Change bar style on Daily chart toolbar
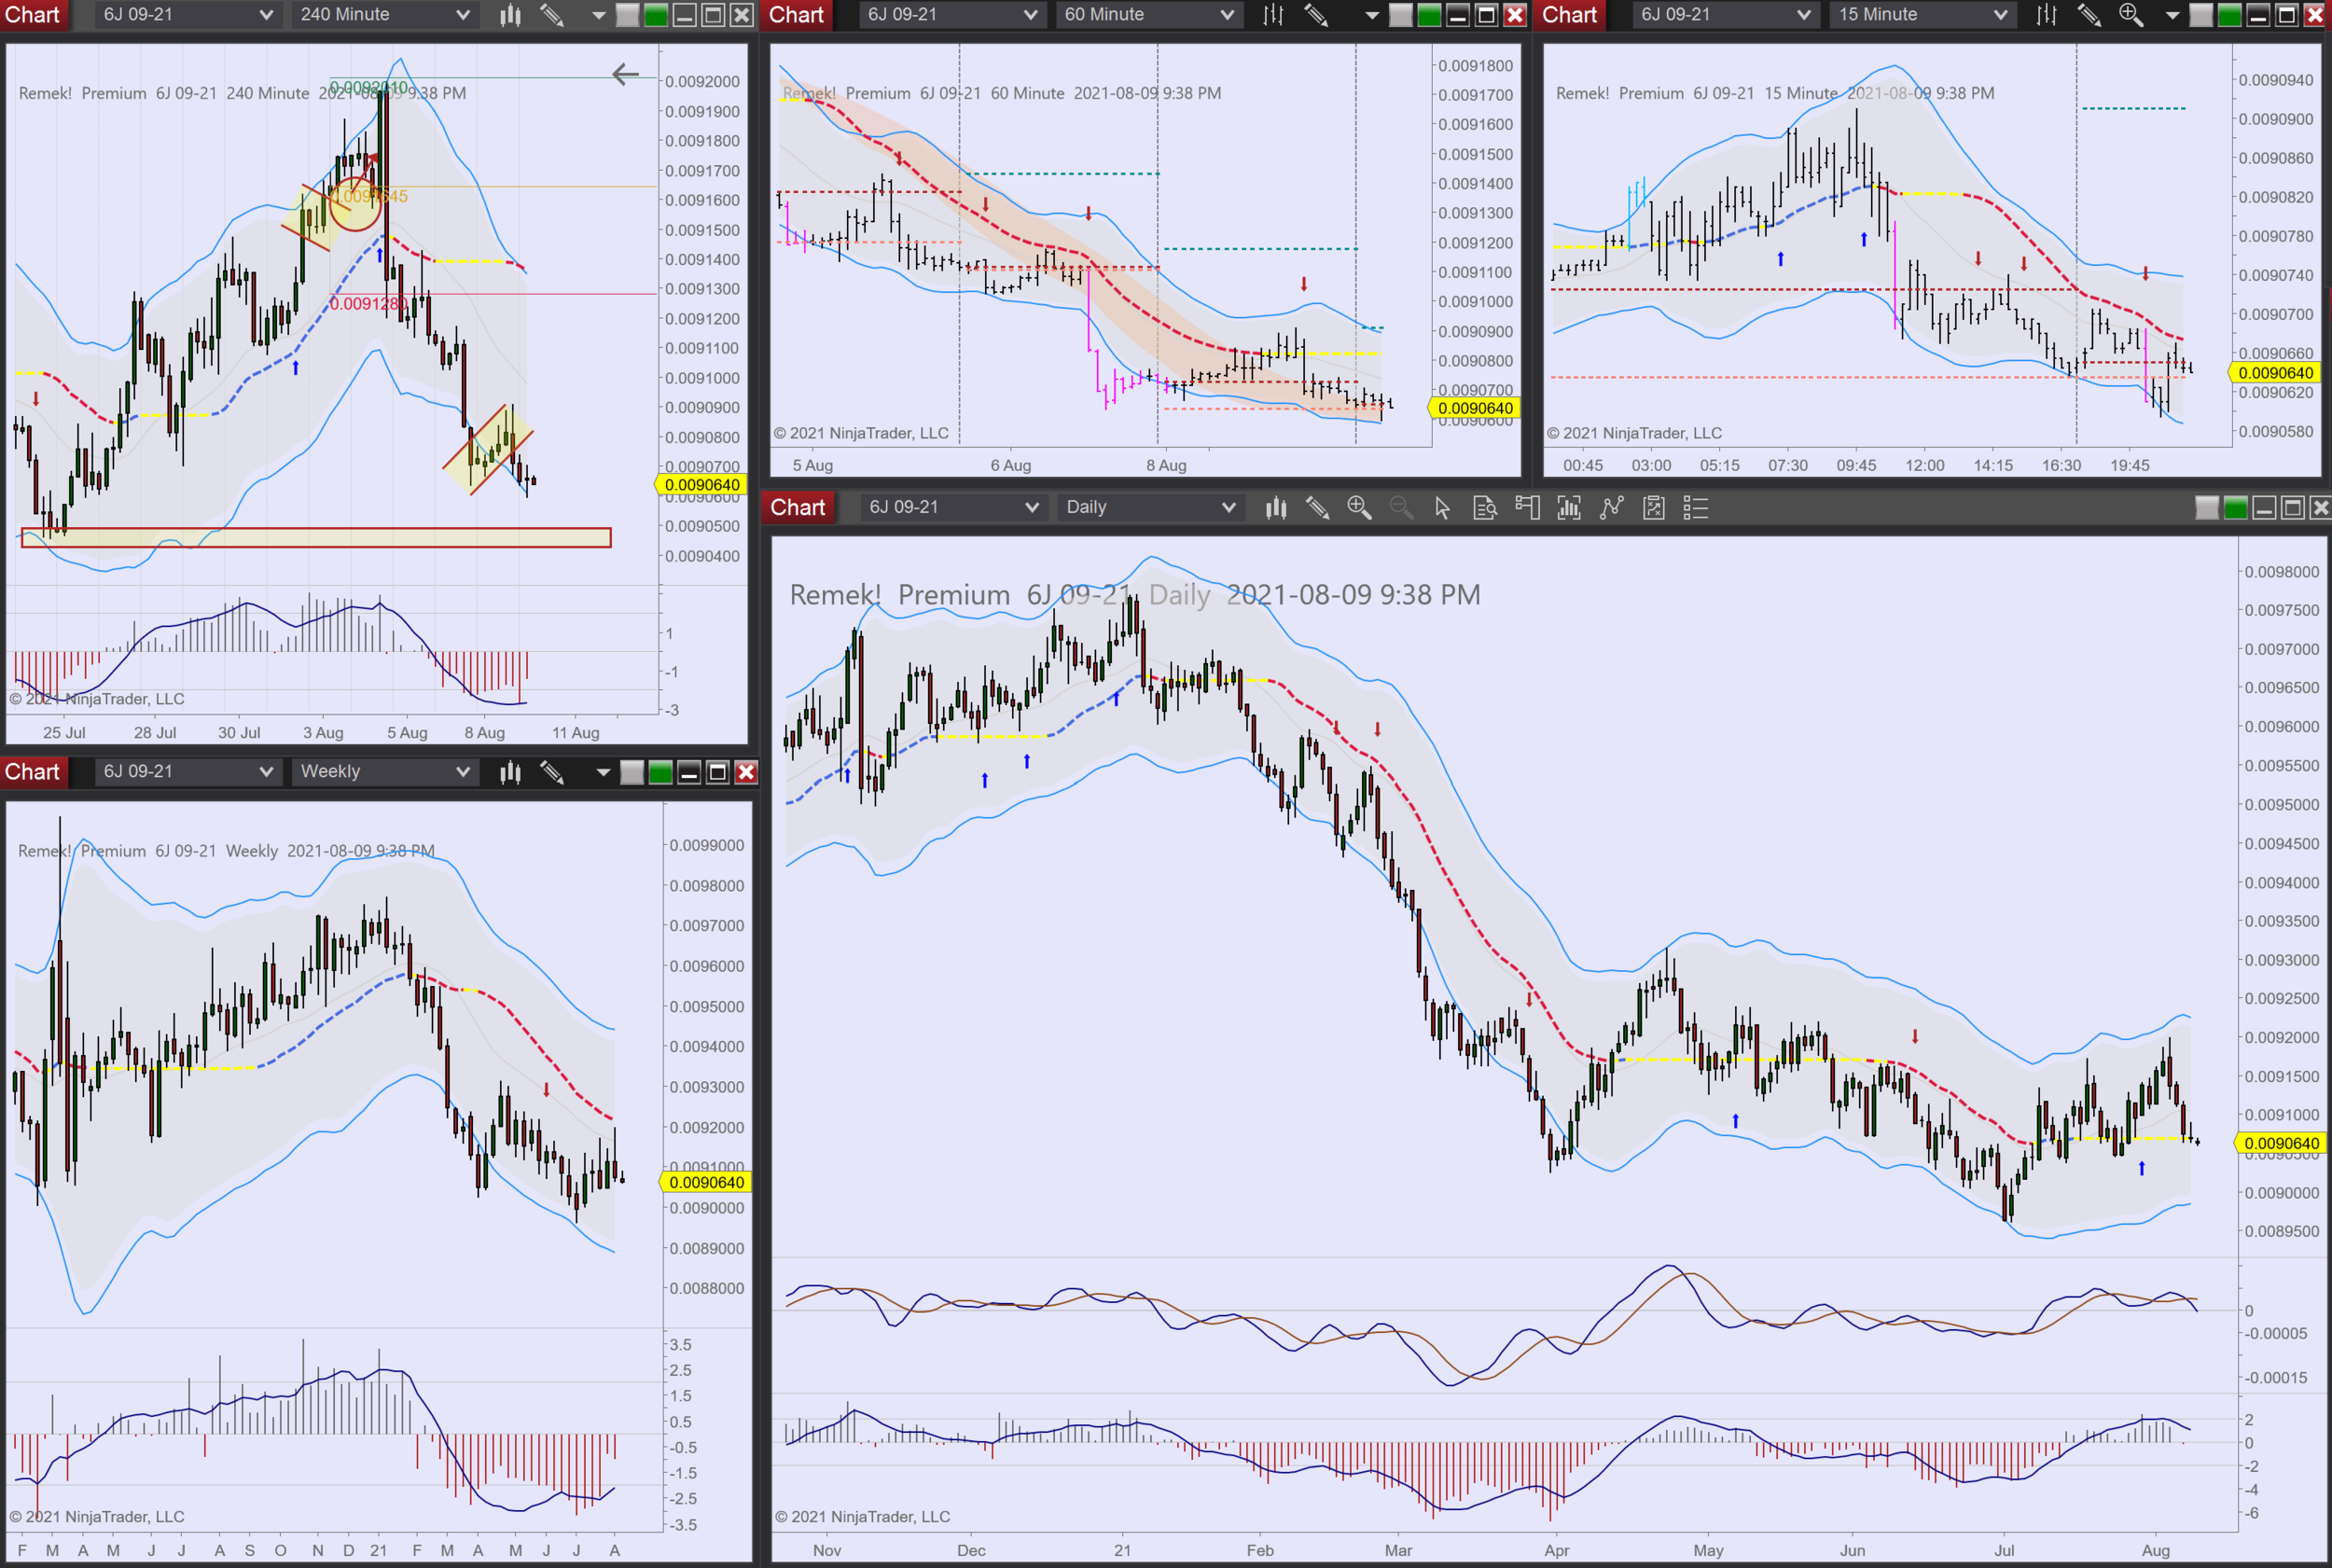The height and width of the screenshot is (1568, 2332). click(1276, 508)
